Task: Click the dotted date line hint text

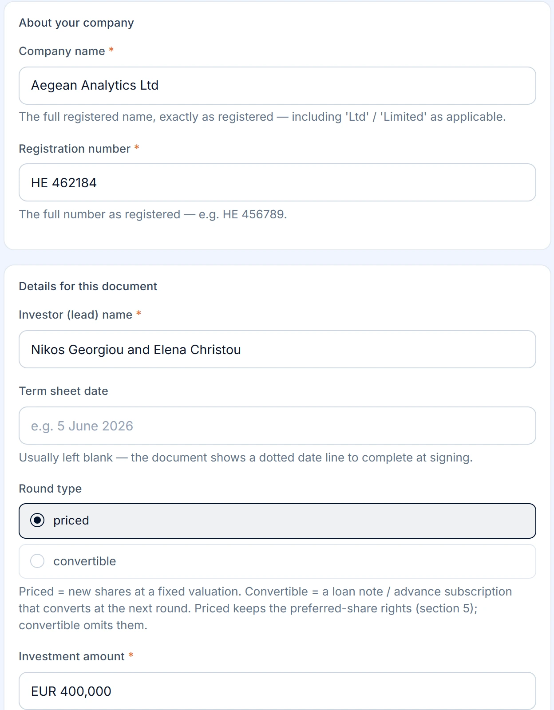Action: 245,458
